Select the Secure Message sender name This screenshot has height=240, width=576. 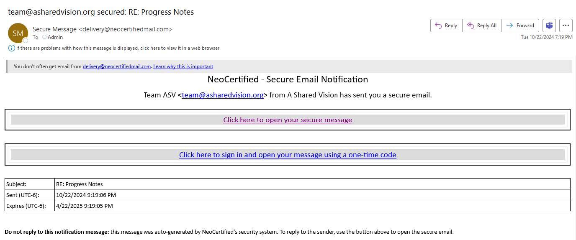[x=54, y=29]
